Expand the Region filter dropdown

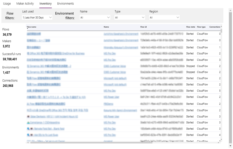tap(164, 18)
